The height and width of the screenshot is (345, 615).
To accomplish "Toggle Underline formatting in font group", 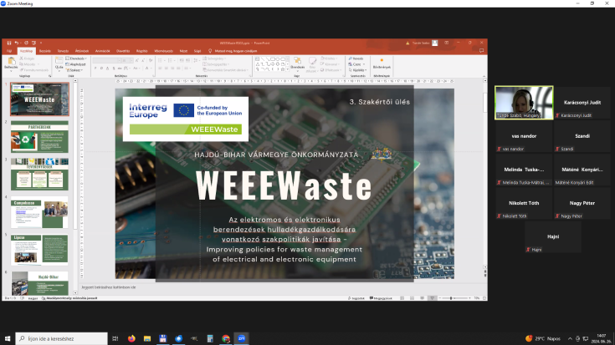I will tap(107, 68).
